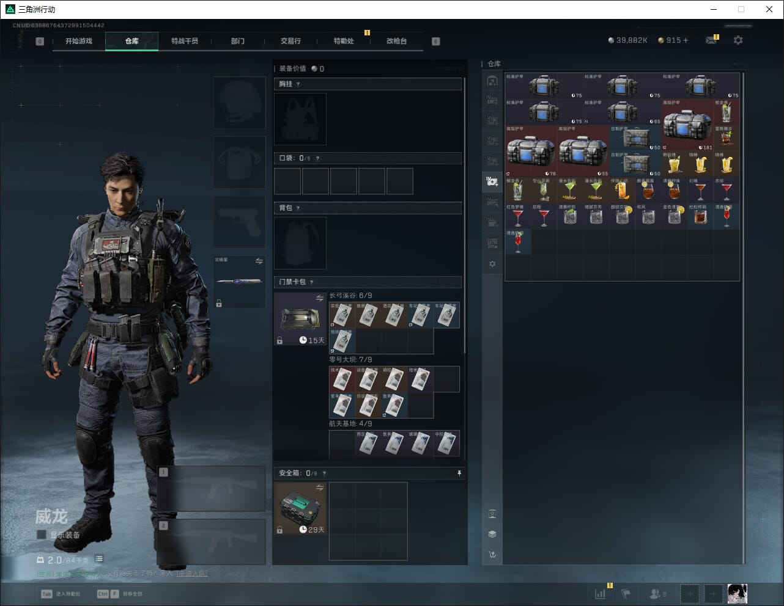Open the settings gear in top bar
Viewport: 784px width, 606px height.
(738, 40)
